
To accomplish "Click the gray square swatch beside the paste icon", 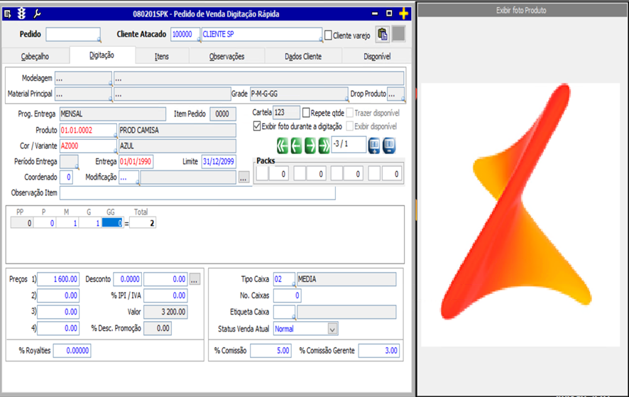I will [399, 34].
